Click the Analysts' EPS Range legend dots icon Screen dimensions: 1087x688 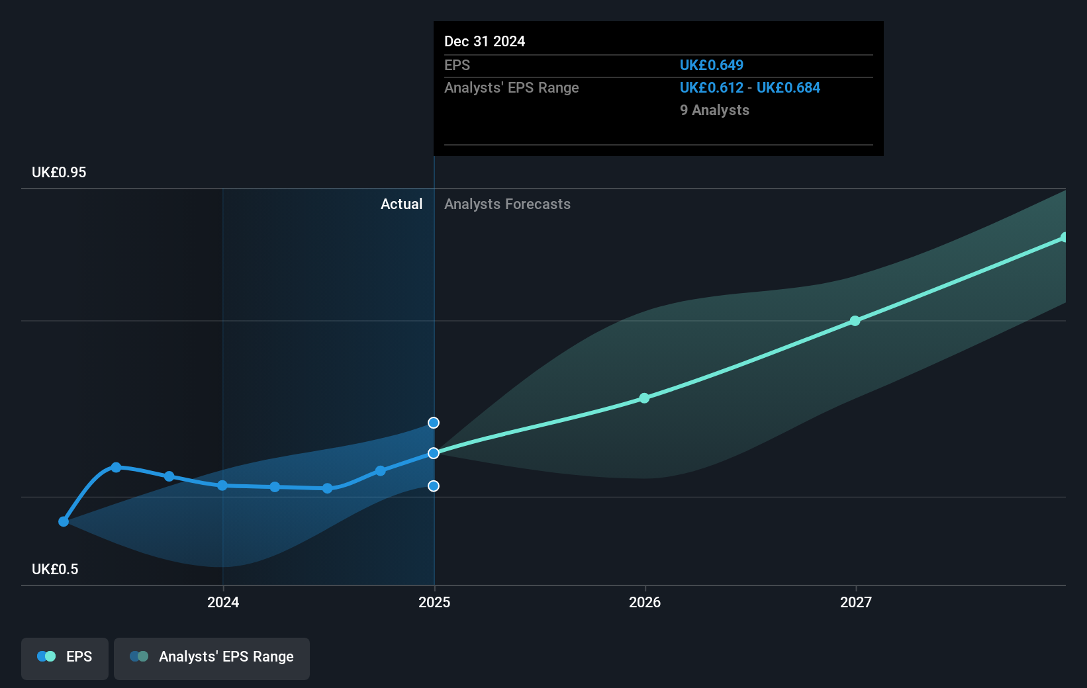(139, 656)
